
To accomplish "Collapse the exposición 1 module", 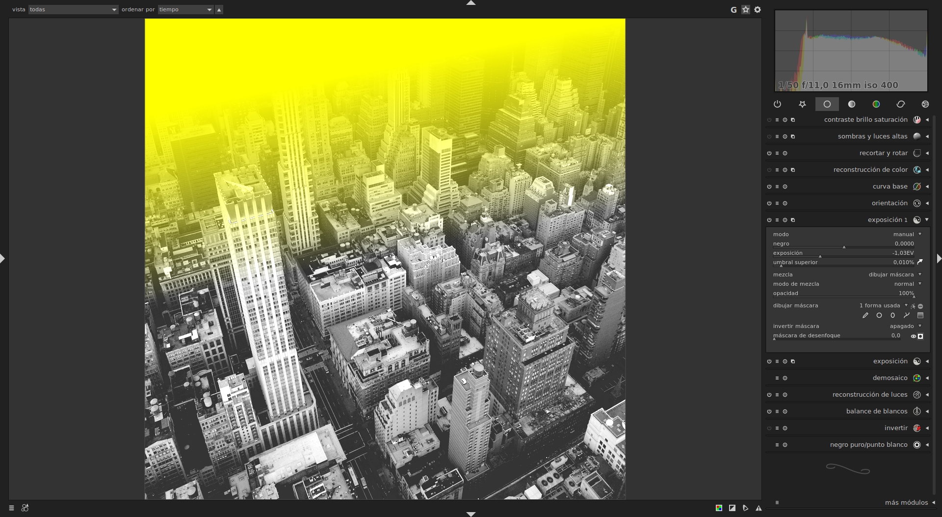I will 927,220.
